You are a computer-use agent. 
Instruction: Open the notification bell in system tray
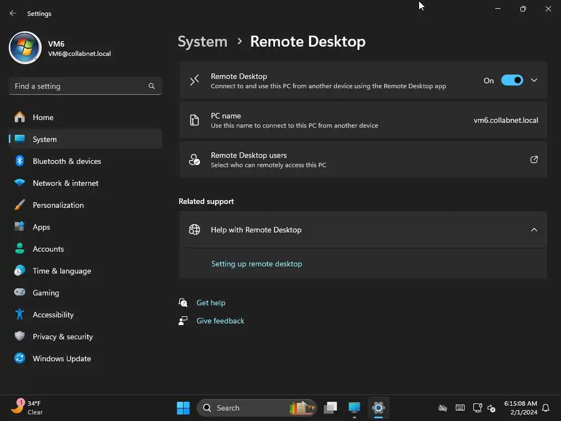(546, 408)
